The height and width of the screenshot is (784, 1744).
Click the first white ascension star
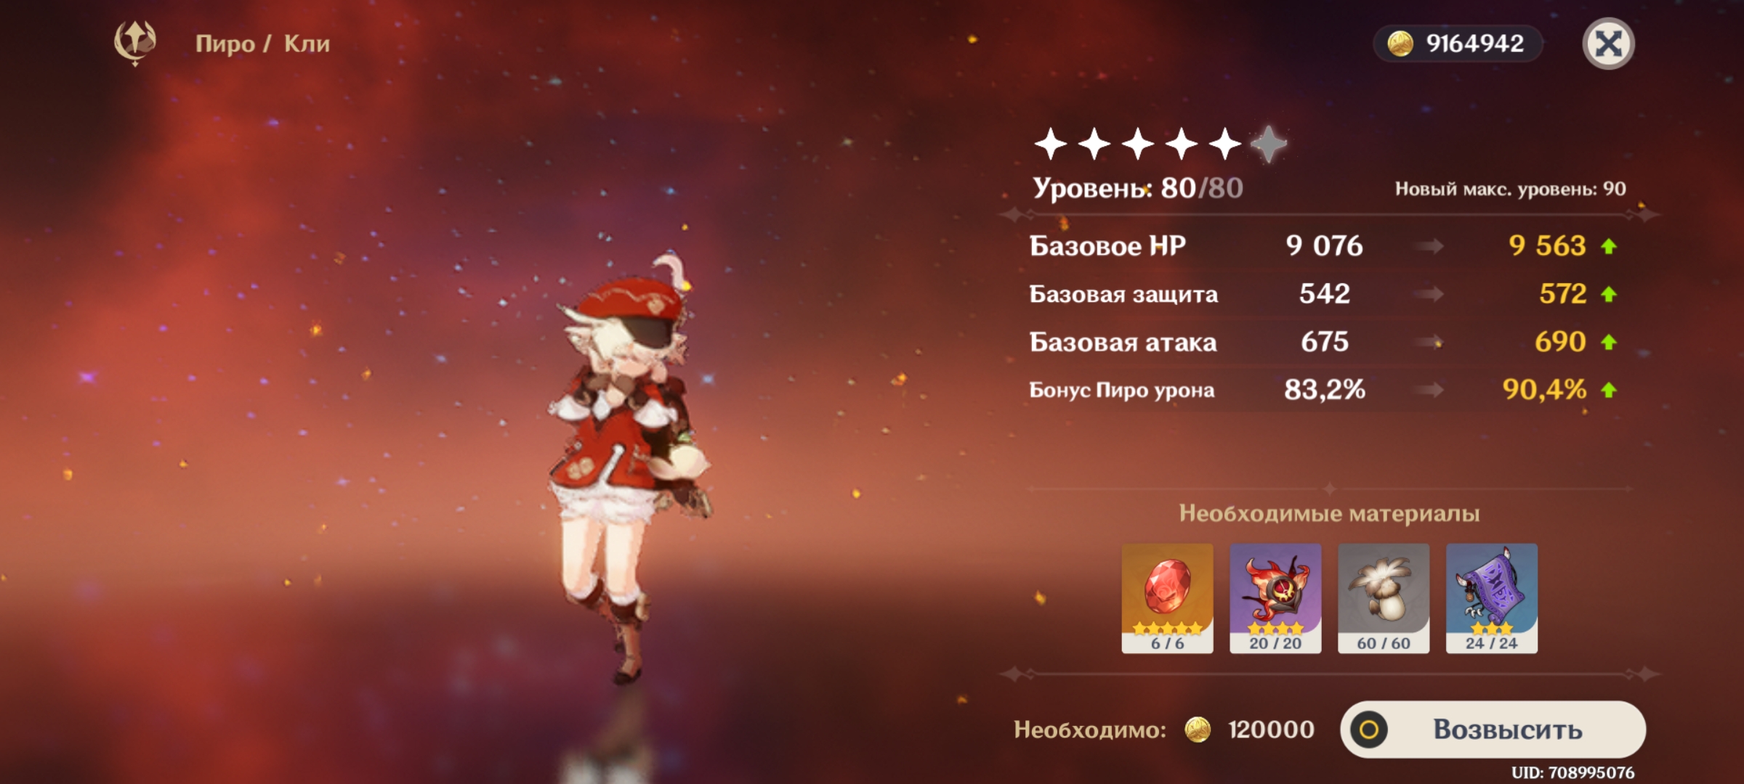1051,144
